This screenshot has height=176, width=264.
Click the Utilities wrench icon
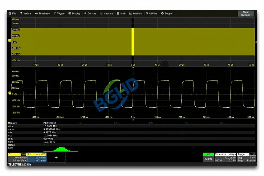coord(147,13)
